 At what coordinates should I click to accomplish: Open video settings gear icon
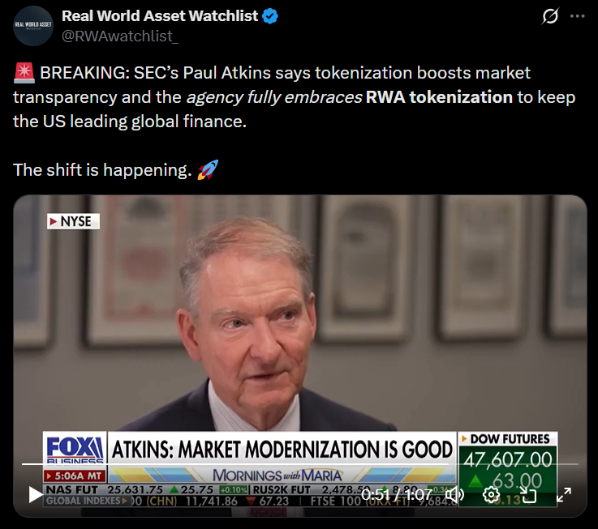[x=491, y=495]
